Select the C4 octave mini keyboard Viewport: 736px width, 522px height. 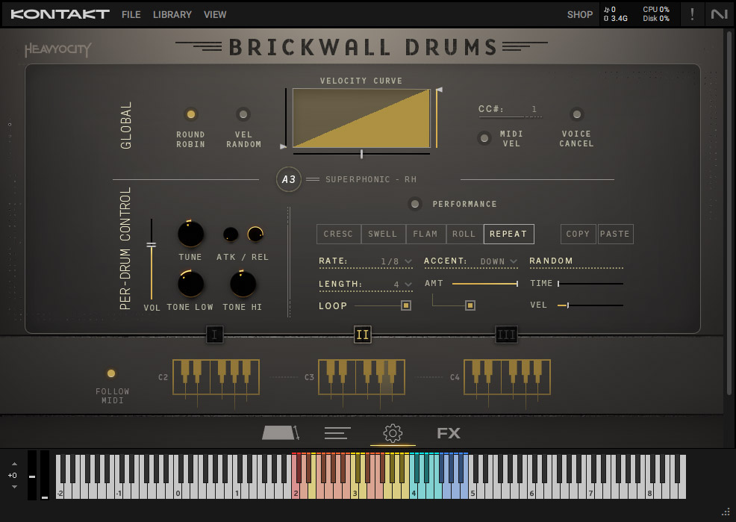coord(507,377)
